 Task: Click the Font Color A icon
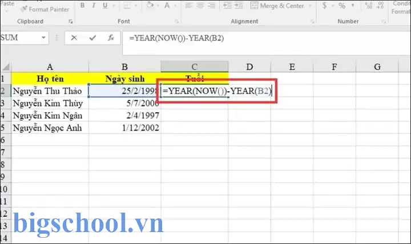167,6
